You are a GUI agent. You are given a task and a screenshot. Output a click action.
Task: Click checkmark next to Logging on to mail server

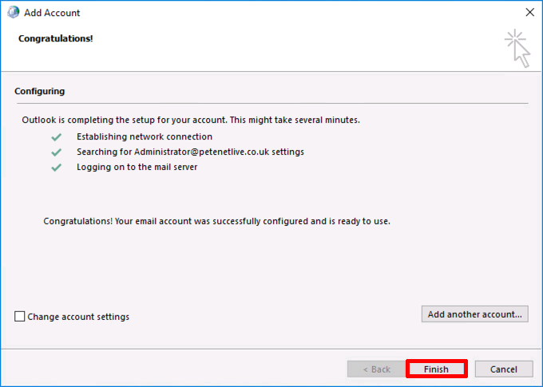pos(57,168)
